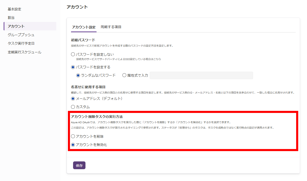Screen dimensions: 307x181
Task: Click the 属性式 text input field
Action: point(201,75)
